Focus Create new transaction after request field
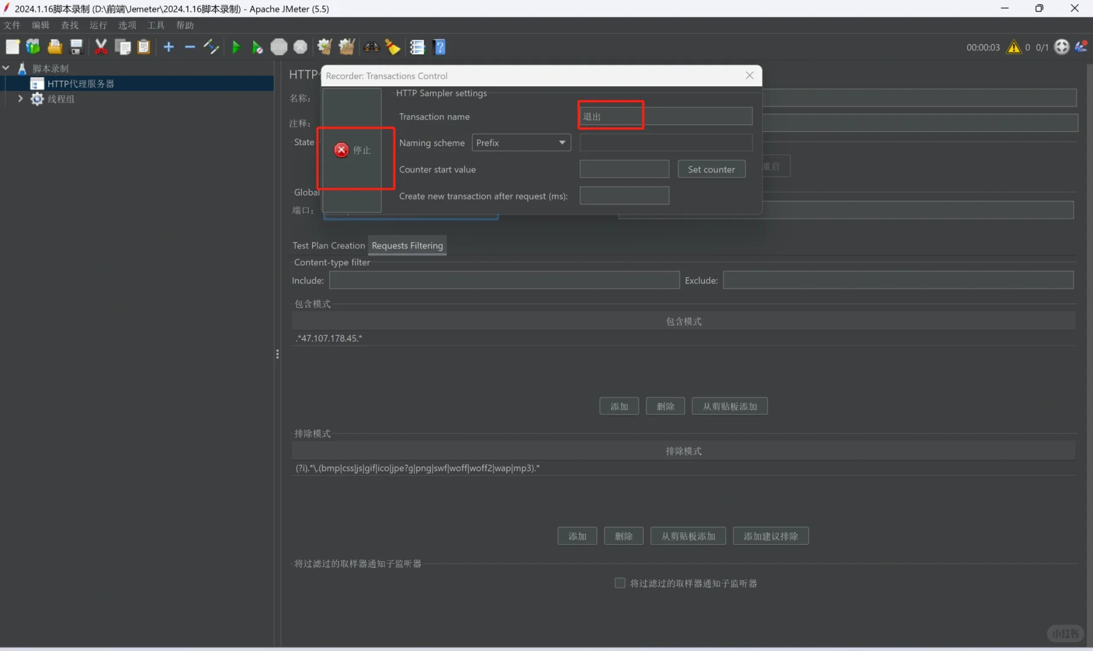The image size is (1093, 651). click(624, 196)
